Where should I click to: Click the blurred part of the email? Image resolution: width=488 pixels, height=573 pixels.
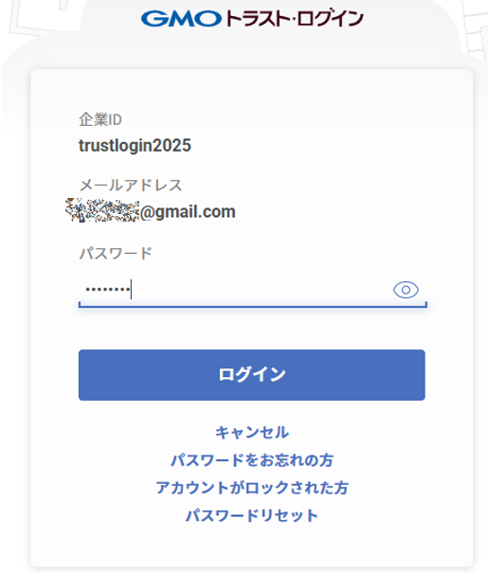(102, 210)
